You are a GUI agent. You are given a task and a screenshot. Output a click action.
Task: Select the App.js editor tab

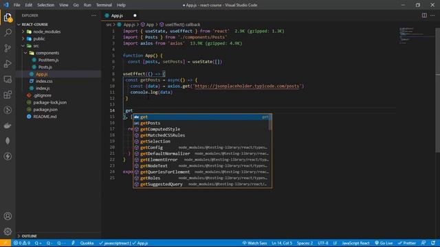pyautogui.click(x=121, y=15)
